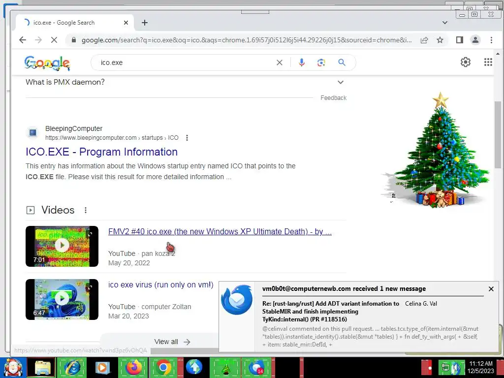Switch to Chrome on the taskbar

163,368
